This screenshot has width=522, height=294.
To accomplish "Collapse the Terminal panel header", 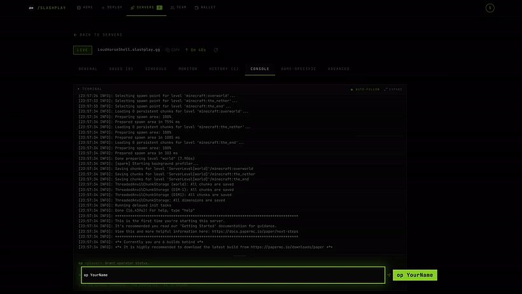I will [x=90, y=89].
